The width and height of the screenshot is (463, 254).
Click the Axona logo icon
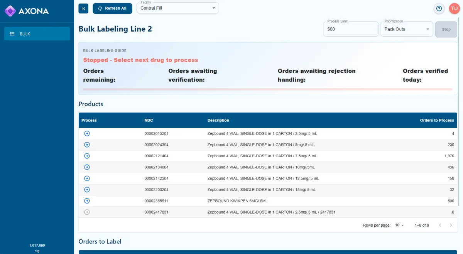[x=10, y=11]
